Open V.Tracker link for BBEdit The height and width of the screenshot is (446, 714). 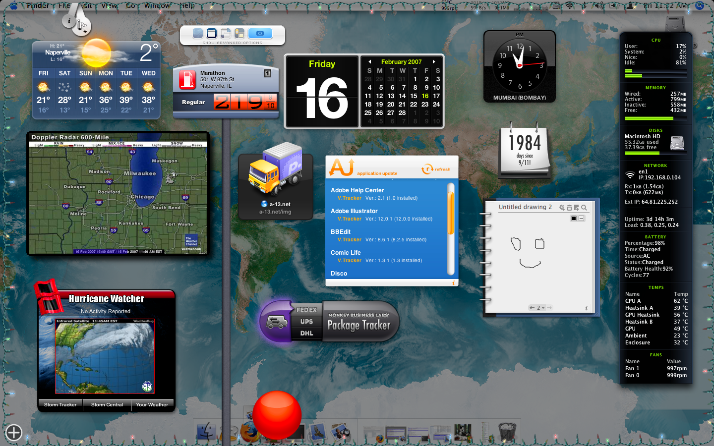(350, 240)
